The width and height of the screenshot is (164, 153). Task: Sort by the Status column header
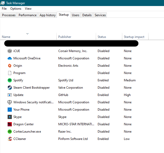point(102,37)
